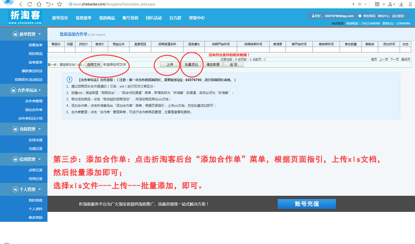This screenshot has height=244, width=415.
Task: Open 合作单管理 in the sidebar
Action: 34,101
